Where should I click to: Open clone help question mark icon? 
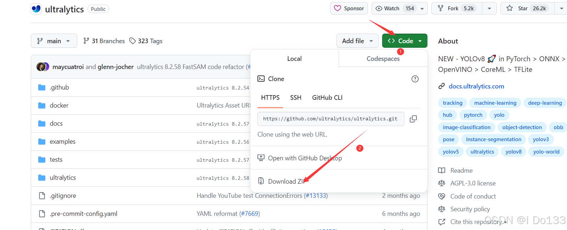pos(415,79)
